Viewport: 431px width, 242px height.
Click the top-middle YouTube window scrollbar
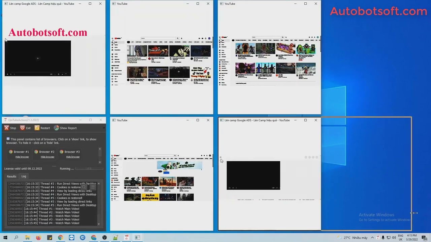tap(212, 43)
